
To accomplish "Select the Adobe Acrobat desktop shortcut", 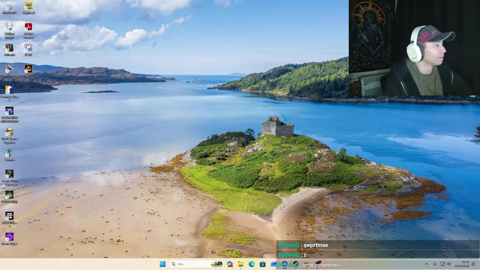I will [28, 31].
